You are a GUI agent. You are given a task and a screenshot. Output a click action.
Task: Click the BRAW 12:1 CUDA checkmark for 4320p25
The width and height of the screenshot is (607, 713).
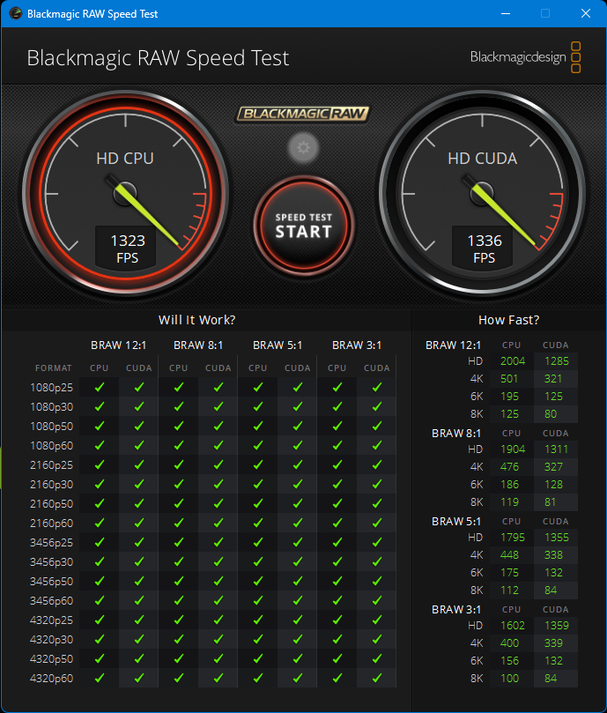point(139,620)
